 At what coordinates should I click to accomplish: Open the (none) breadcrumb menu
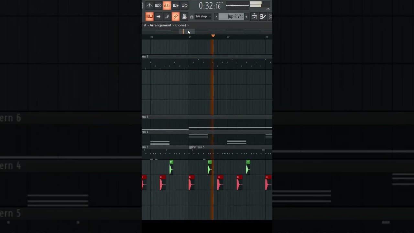[x=180, y=25]
